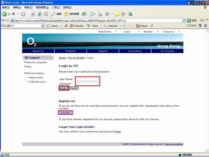The image size is (209, 157).
Task: Open the Mail button dropdown arrow
Action: (x=95, y=14)
